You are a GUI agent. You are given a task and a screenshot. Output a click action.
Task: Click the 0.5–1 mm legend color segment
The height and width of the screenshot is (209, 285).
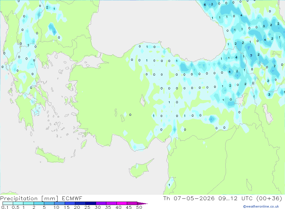click(x=18, y=203)
